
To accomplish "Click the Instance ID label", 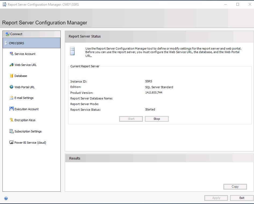I will coord(79,81).
